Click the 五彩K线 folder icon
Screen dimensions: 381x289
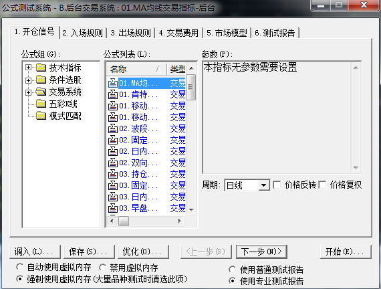tap(41, 104)
